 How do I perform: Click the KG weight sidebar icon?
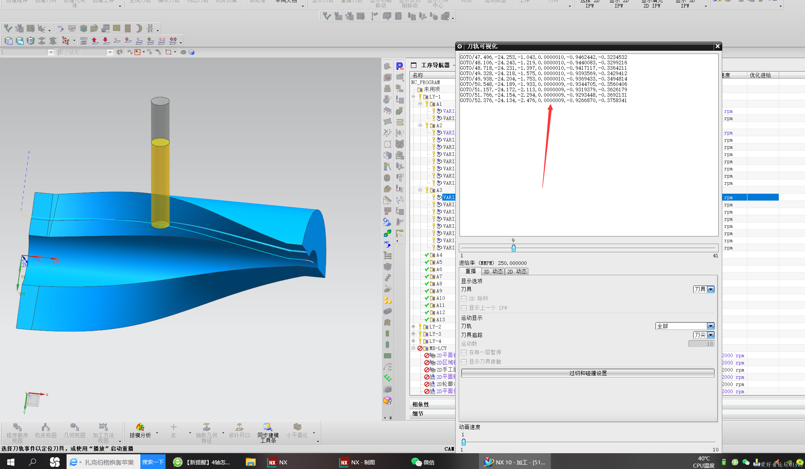pos(388,211)
